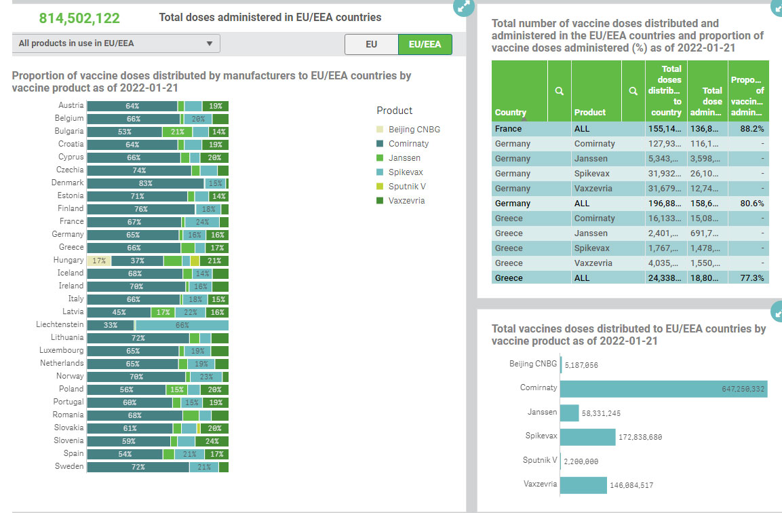Select the Beijing CNBG legend entry
This screenshot has width=782, height=513.
point(408,129)
